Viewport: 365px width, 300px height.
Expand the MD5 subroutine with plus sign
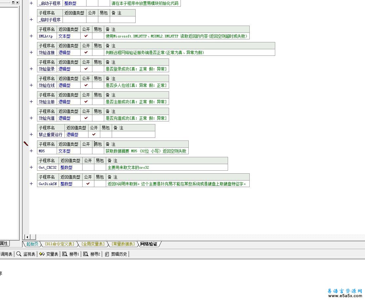31,151
